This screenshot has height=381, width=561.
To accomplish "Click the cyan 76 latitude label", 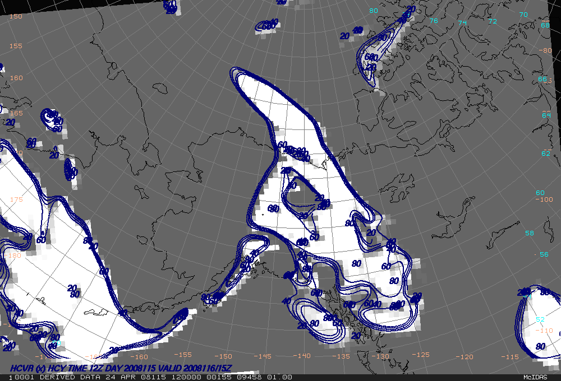I will pos(434,21).
